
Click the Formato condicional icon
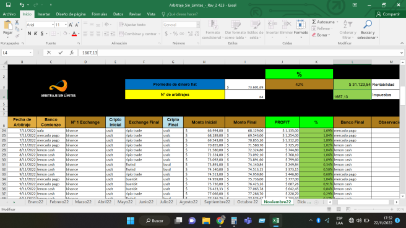213,25
